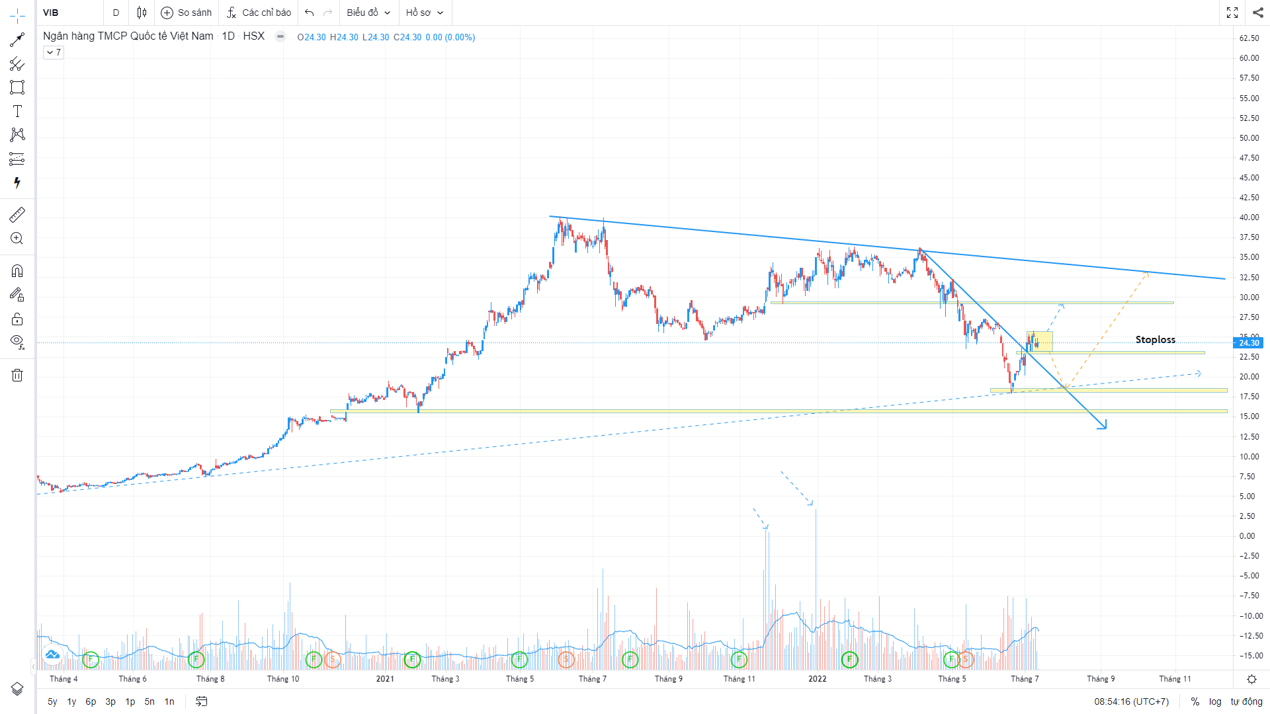Open the XABCD pattern tools
Image resolution: width=1270 pixels, height=714 pixels.
click(17, 135)
